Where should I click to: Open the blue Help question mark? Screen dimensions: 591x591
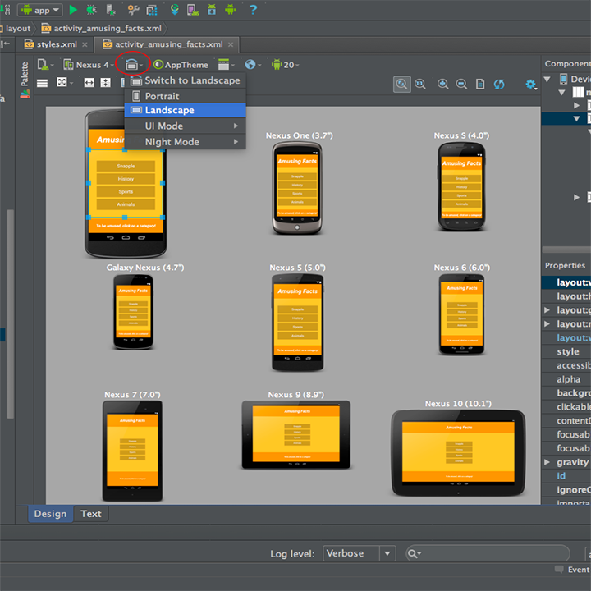[253, 10]
